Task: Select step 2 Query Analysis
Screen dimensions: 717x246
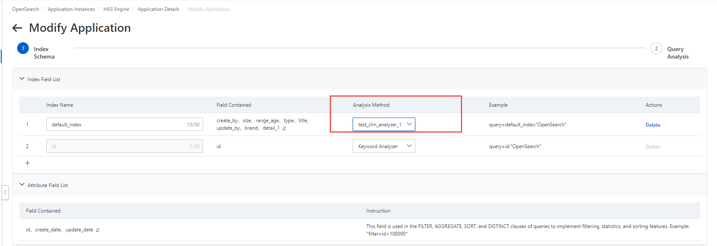Action: [x=656, y=49]
